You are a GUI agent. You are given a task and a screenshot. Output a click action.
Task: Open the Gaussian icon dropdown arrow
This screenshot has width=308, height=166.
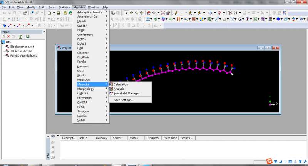[243, 19]
